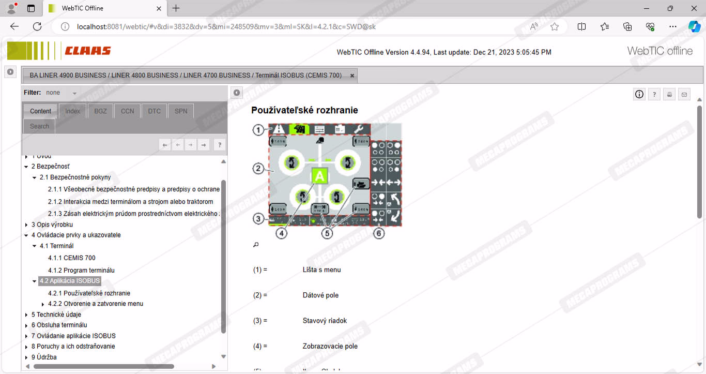The height and width of the screenshot is (374, 706).
Task: Click the magnifier icon below the interface diagram
Action: tap(256, 245)
